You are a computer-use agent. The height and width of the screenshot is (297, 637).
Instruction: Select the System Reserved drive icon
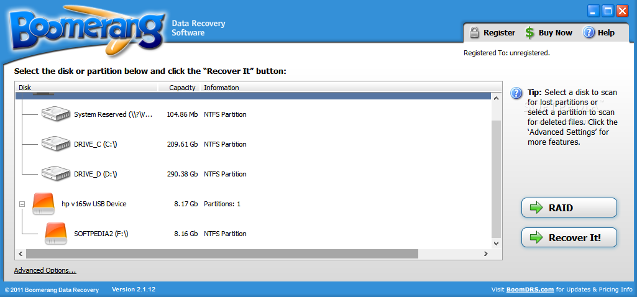[55, 114]
